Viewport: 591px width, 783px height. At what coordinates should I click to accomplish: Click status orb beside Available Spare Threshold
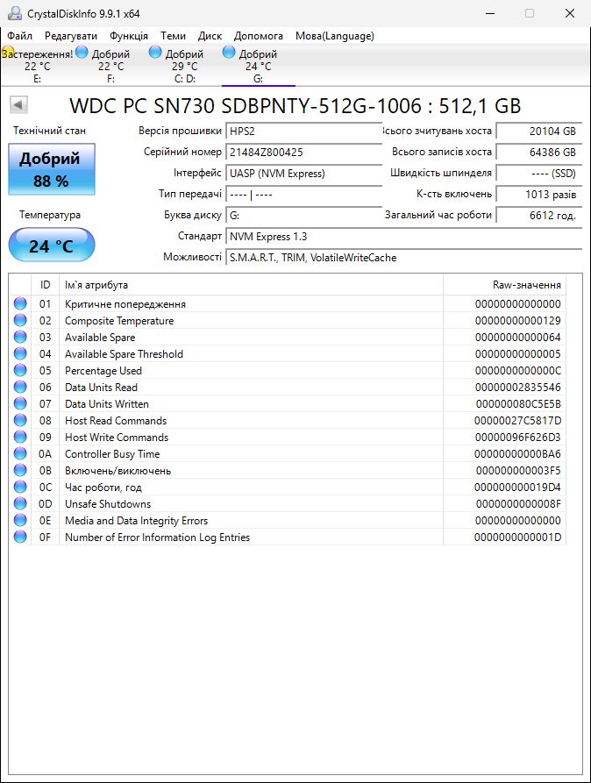tap(20, 353)
